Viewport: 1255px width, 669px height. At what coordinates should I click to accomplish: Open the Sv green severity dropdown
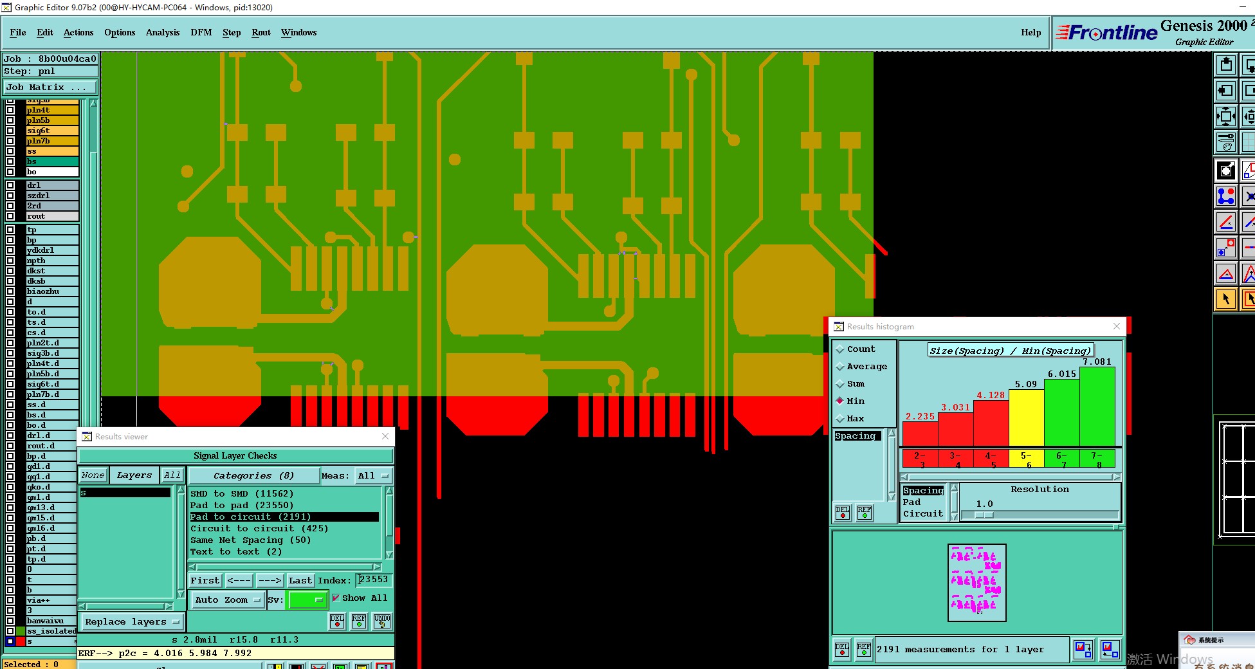tap(309, 600)
